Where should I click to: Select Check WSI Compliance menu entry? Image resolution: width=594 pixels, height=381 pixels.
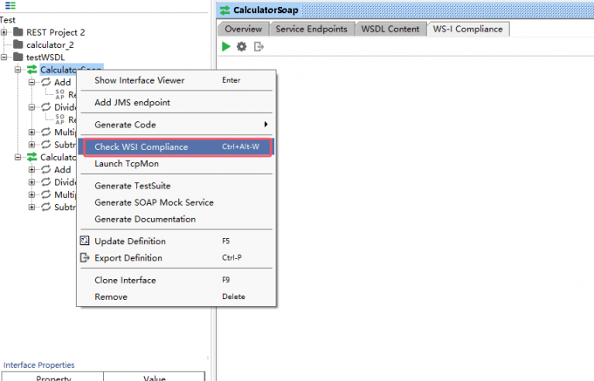click(176, 147)
